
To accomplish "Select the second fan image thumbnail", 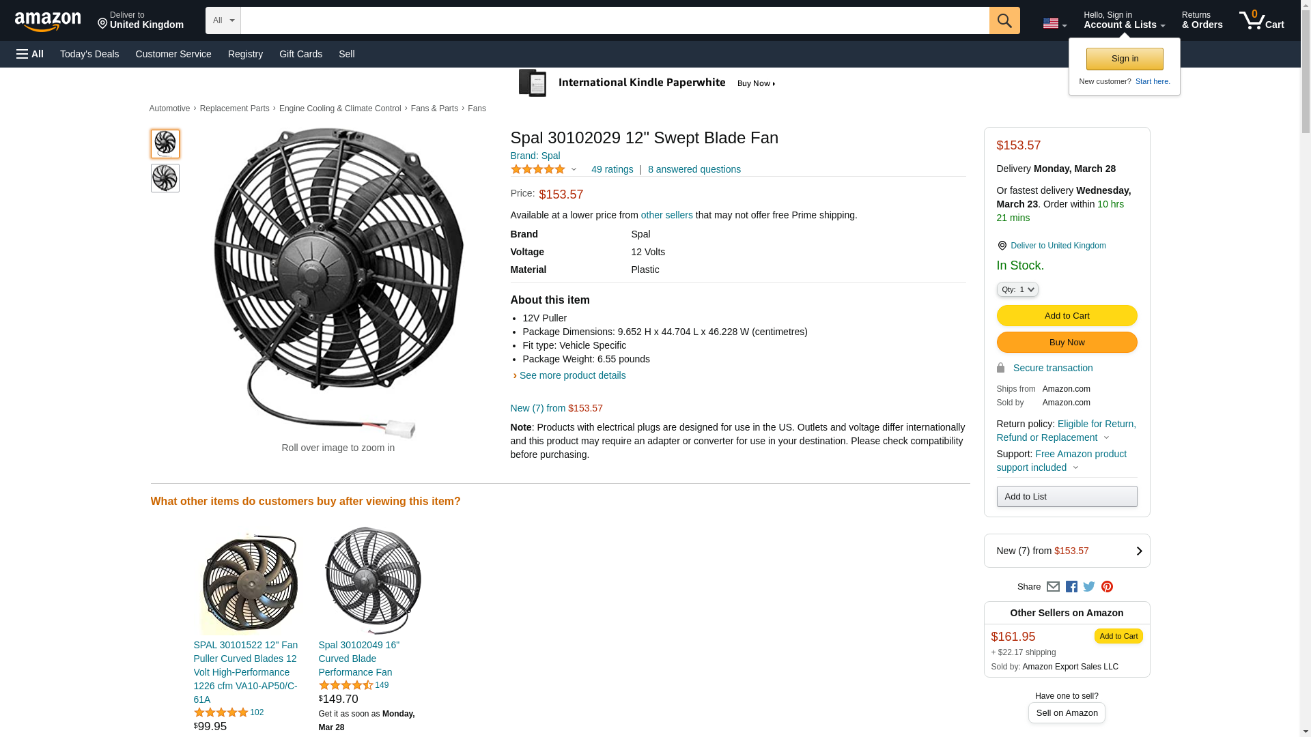I will (165, 178).
